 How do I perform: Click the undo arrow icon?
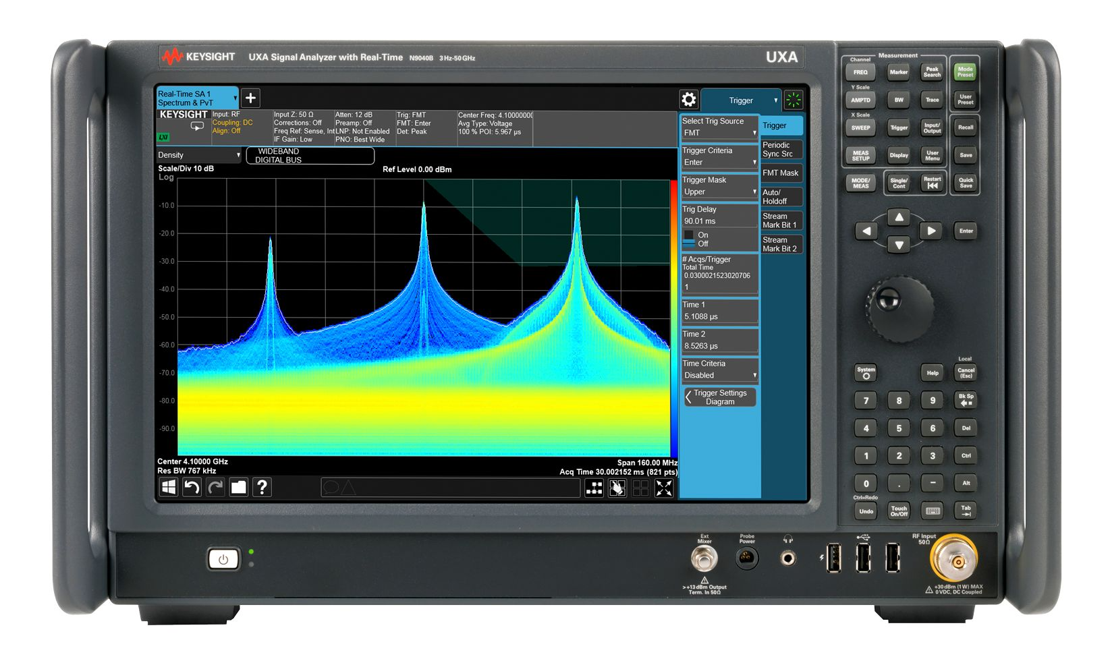[192, 487]
